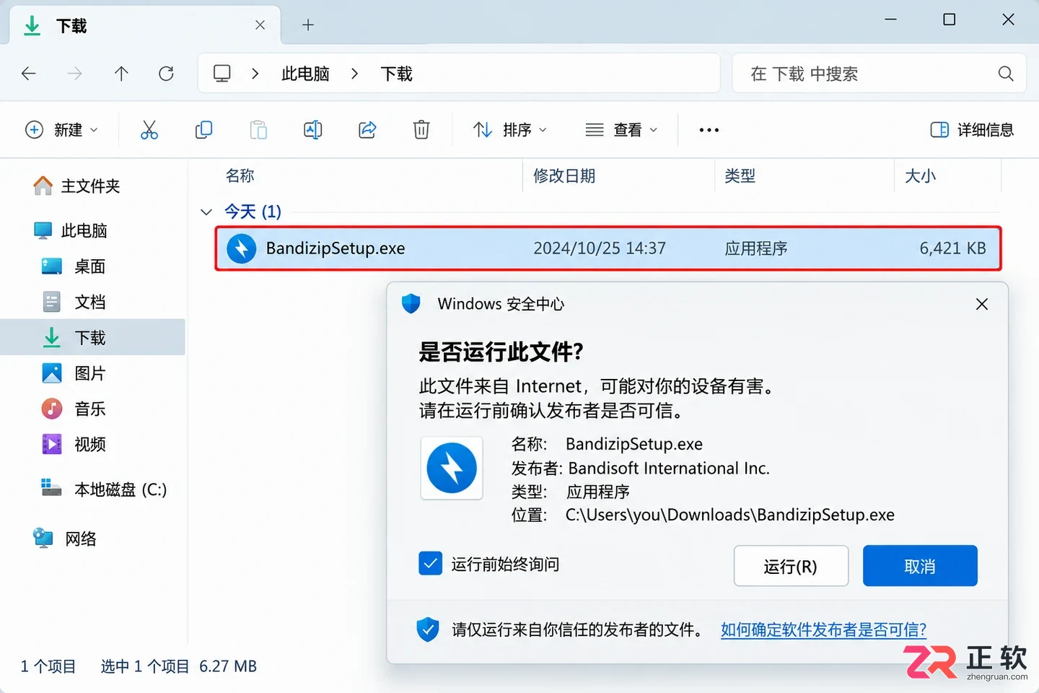Go up one folder level
The width and height of the screenshot is (1039, 693).
(x=121, y=74)
